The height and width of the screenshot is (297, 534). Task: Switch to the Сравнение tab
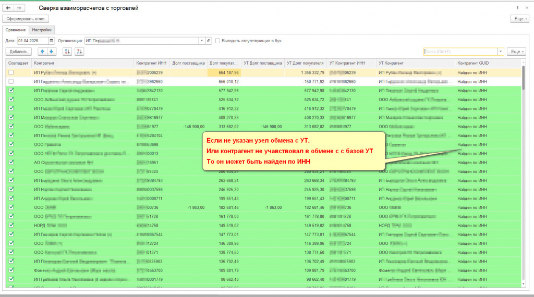pyautogui.click(x=15, y=30)
